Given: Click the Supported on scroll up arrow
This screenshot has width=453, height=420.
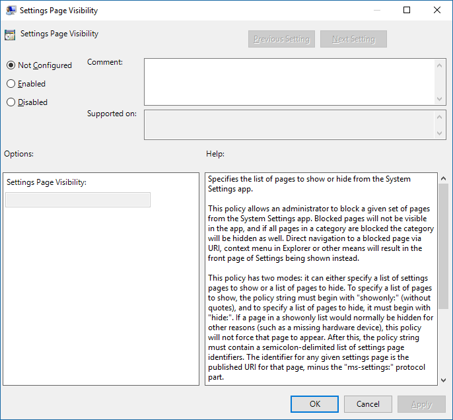Looking at the screenshot, I should click(x=440, y=116).
